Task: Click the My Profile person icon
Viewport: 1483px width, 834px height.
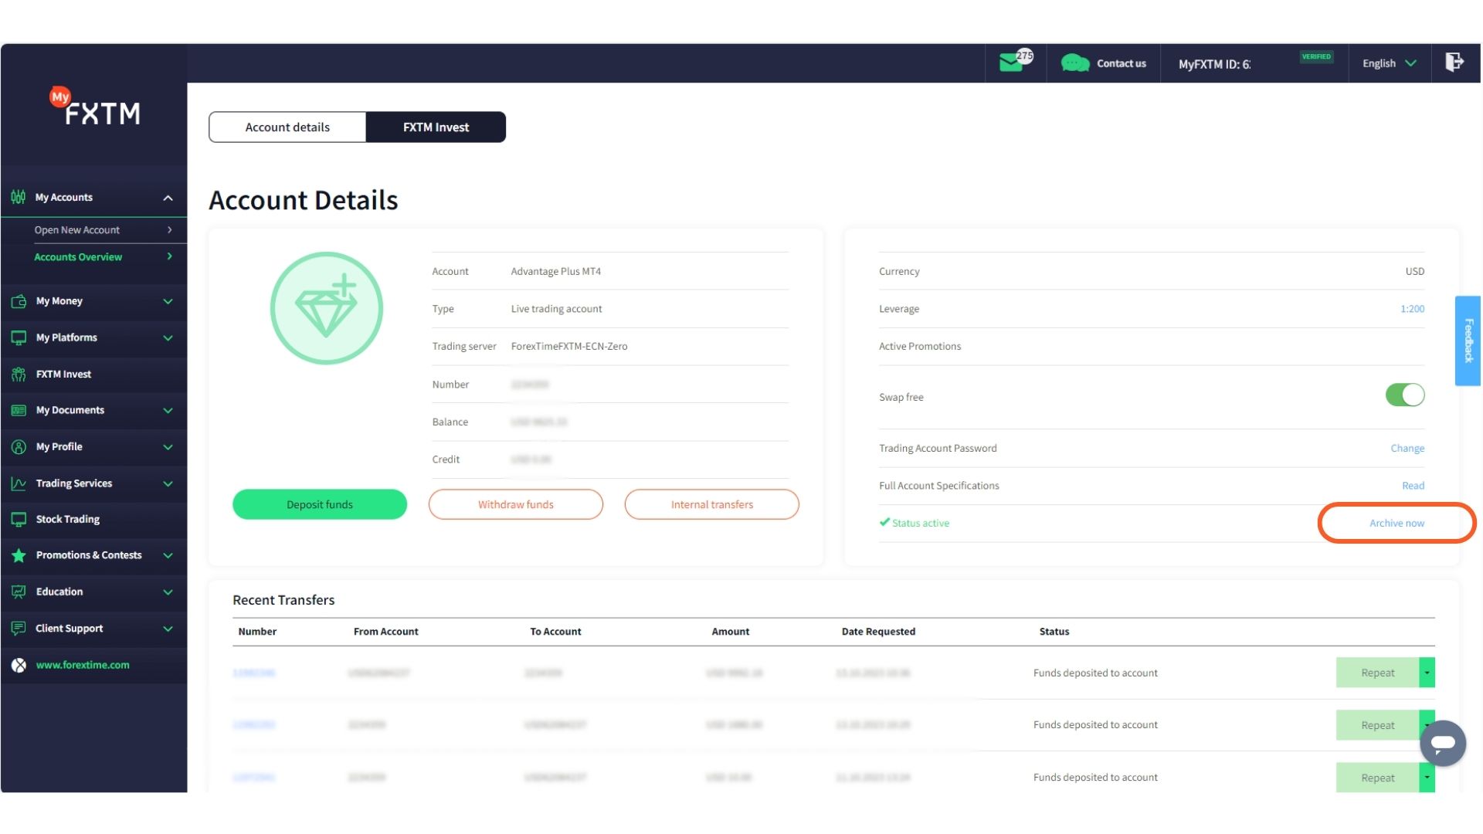Action: [x=19, y=447]
